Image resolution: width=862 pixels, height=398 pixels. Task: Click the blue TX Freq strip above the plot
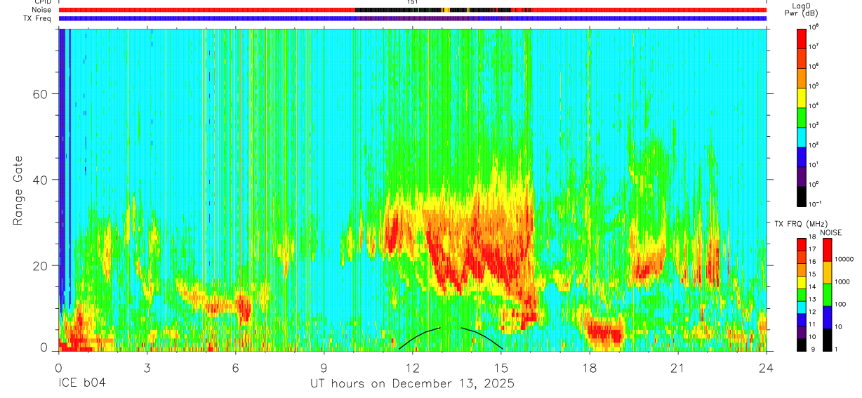point(412,19)
